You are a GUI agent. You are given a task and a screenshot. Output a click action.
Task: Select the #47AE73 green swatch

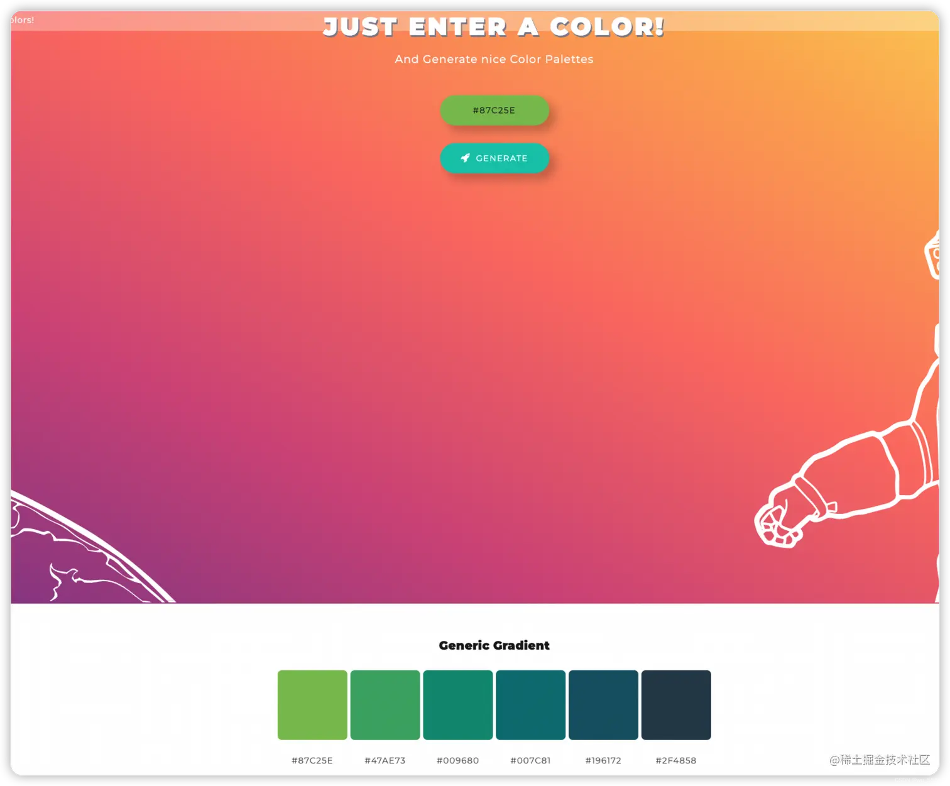[385, 705]
